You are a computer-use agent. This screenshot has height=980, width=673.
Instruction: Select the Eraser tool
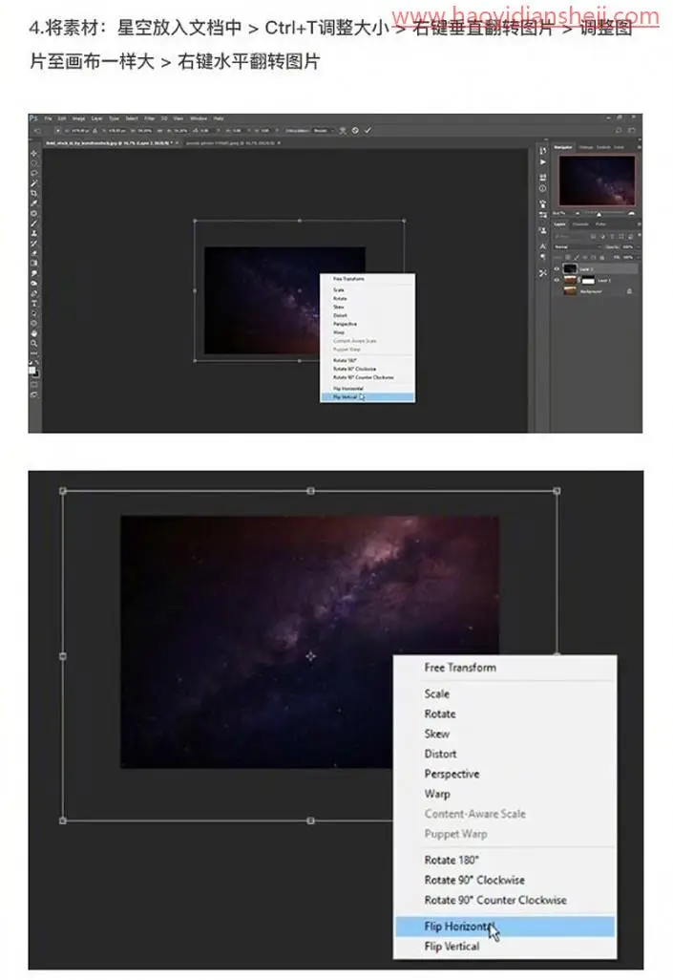tap(33, 253)
